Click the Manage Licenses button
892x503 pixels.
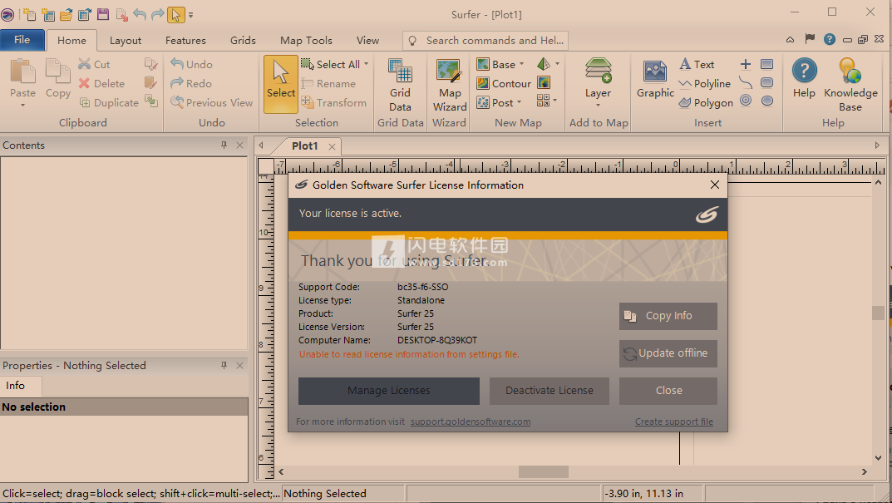click(388, 391)
